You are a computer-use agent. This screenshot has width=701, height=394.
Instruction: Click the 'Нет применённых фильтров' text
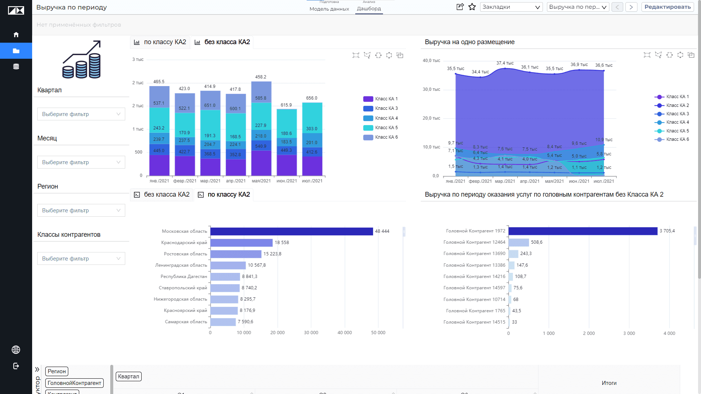[x=79, y=25]
